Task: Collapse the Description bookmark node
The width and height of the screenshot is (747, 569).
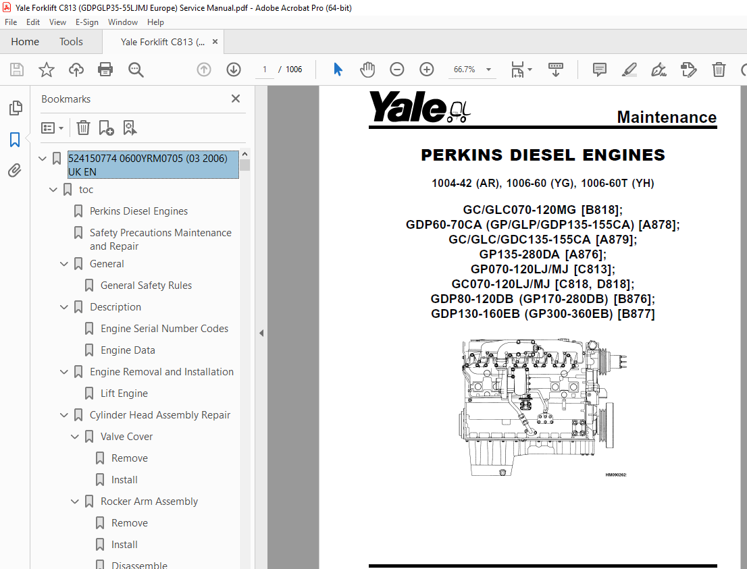Action: pos(64,307)
